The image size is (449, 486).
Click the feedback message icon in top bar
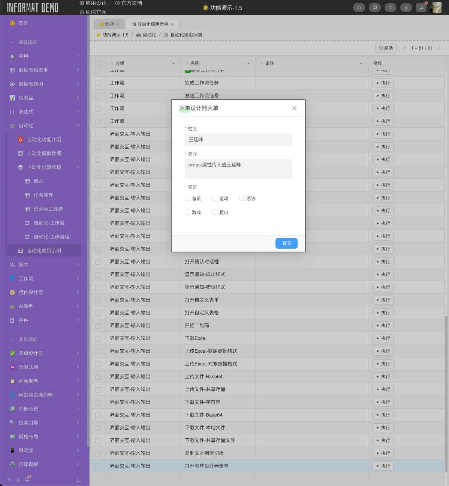pyautogui.click(x=375, y=7)
